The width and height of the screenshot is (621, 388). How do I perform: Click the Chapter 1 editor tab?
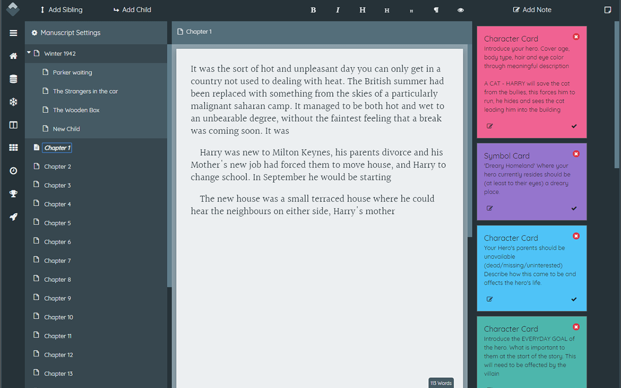(x=195, y=31)
